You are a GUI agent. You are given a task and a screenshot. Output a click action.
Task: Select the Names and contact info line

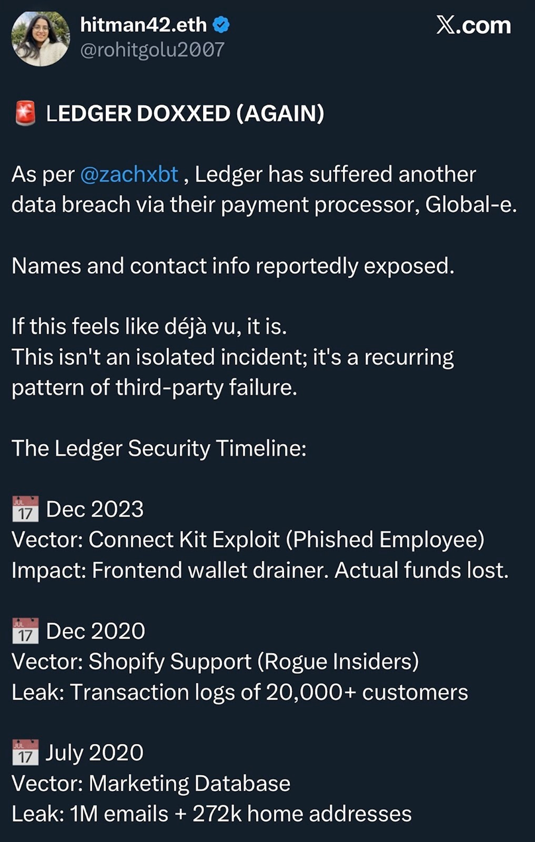point(233,266)
